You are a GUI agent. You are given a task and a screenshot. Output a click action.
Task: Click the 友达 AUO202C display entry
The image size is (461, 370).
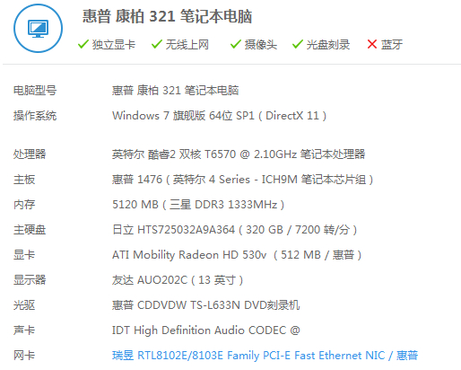(x=178, y=280)
